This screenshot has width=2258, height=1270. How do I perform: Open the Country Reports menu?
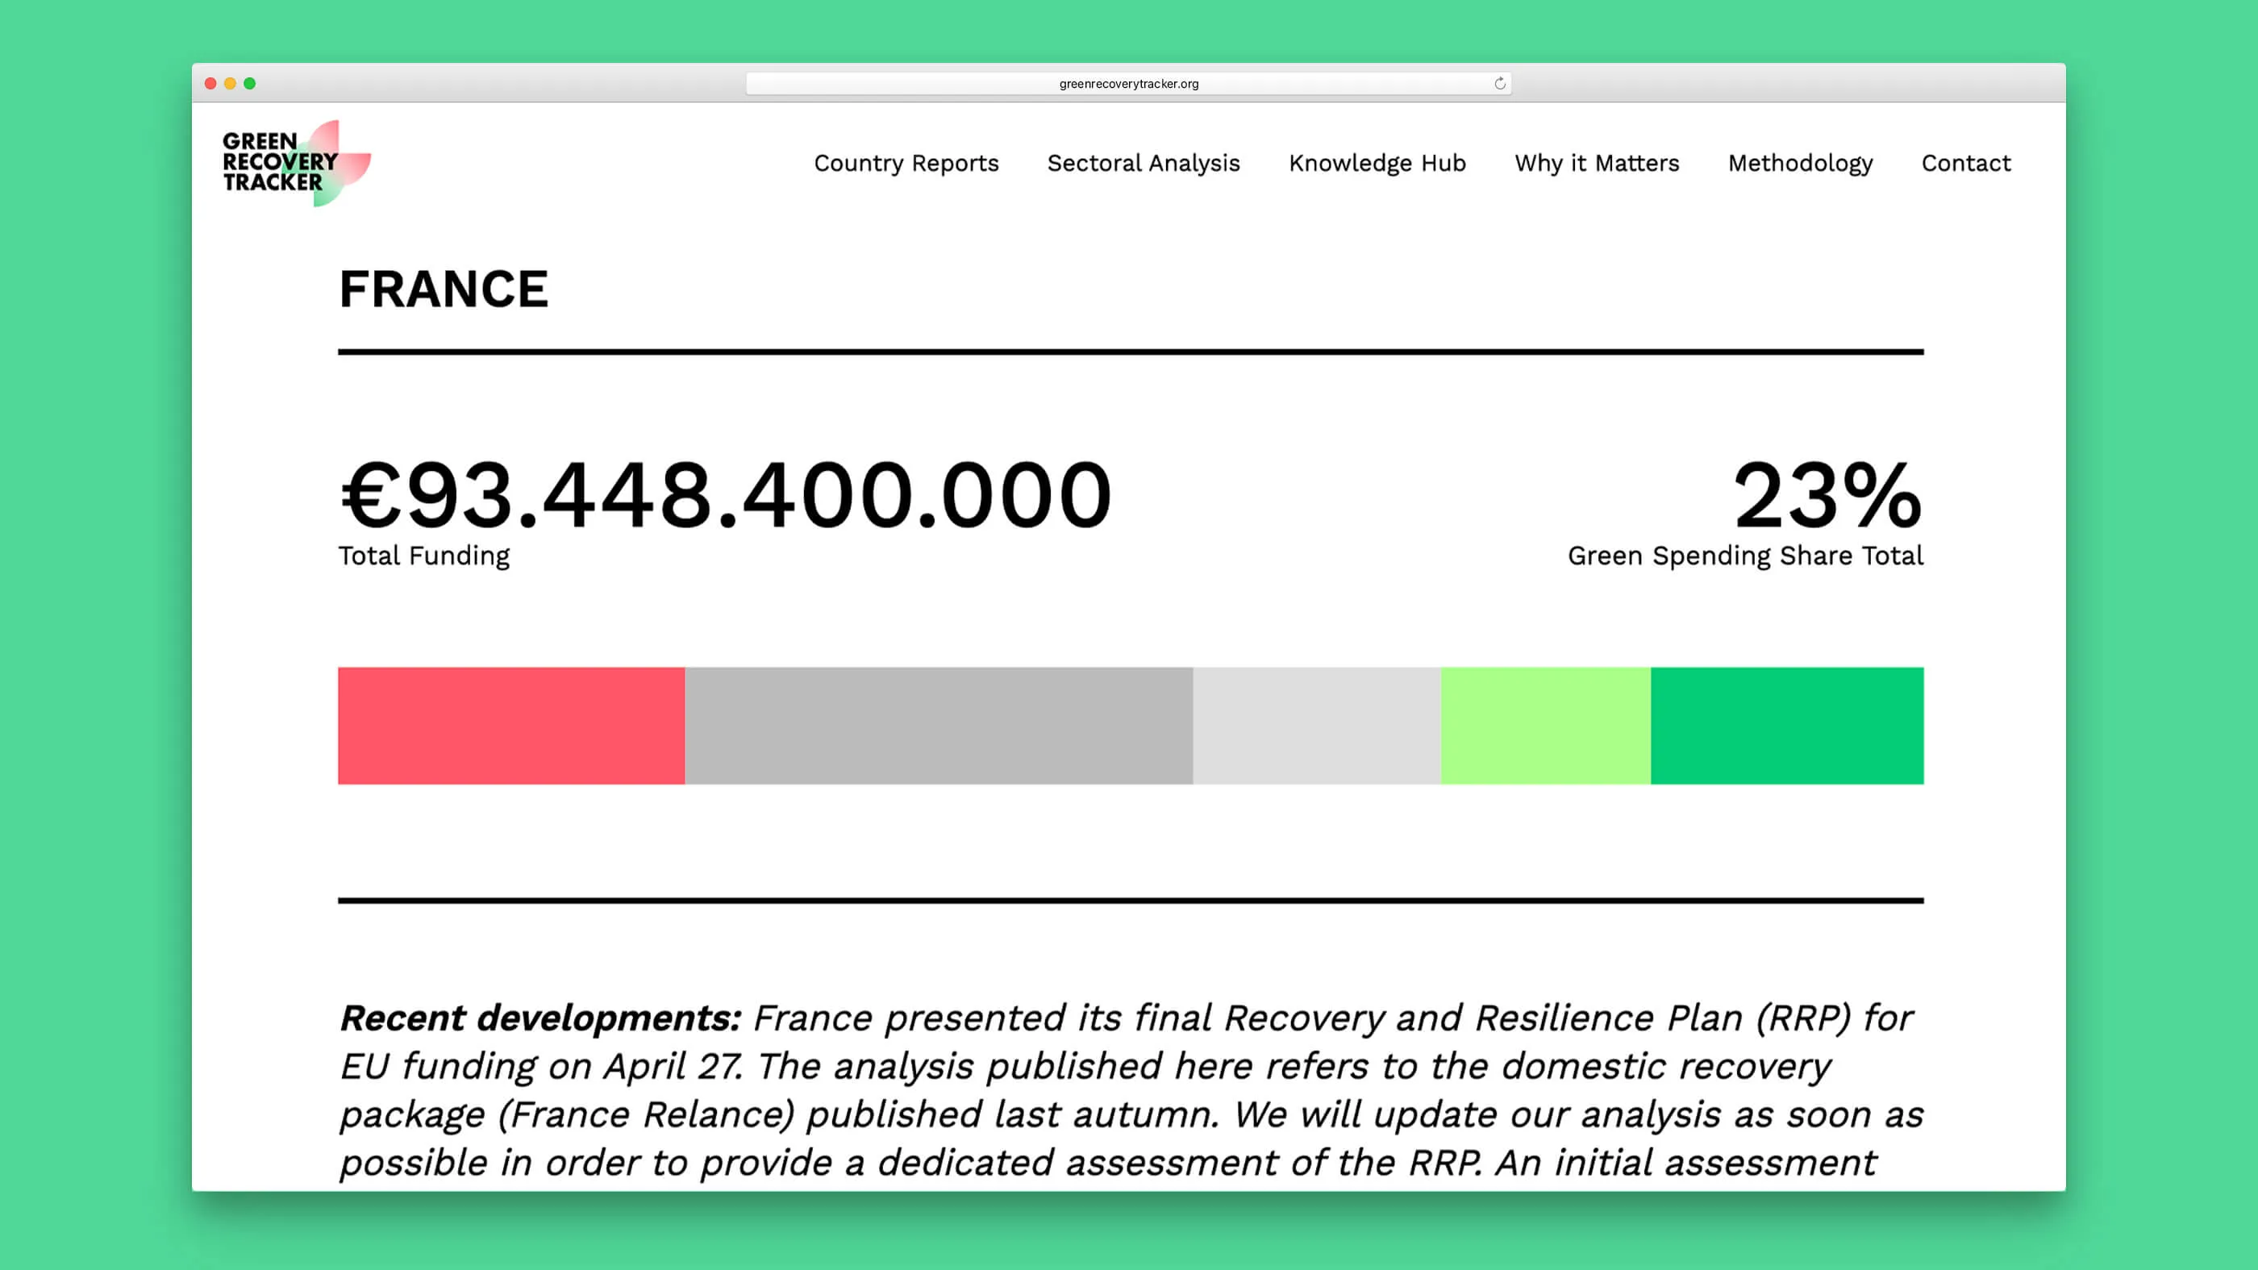906,163
